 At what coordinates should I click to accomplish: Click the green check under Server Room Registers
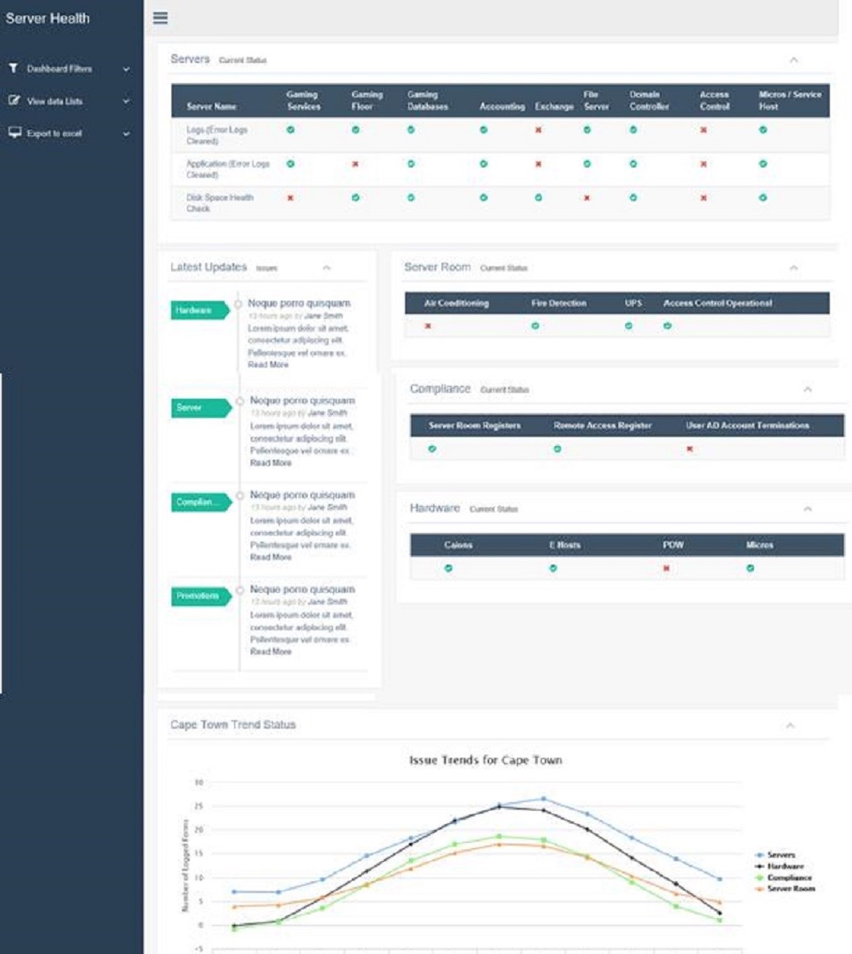[432, 449]
